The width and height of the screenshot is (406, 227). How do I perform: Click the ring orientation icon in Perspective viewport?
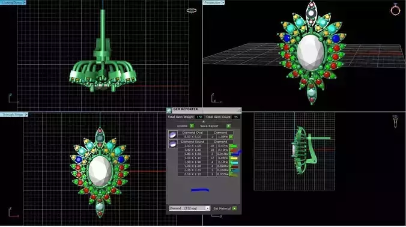tap(395, 10)
